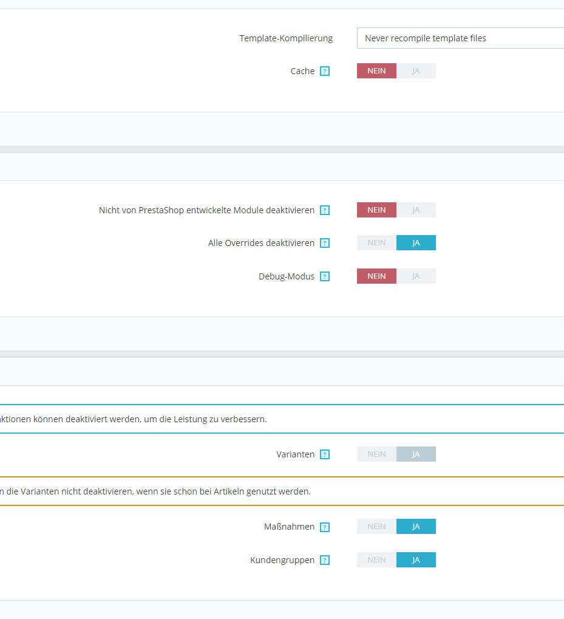Show help tooltip for Debug-Modus
Screen dimensions: 564x619
tap(325, 276)
